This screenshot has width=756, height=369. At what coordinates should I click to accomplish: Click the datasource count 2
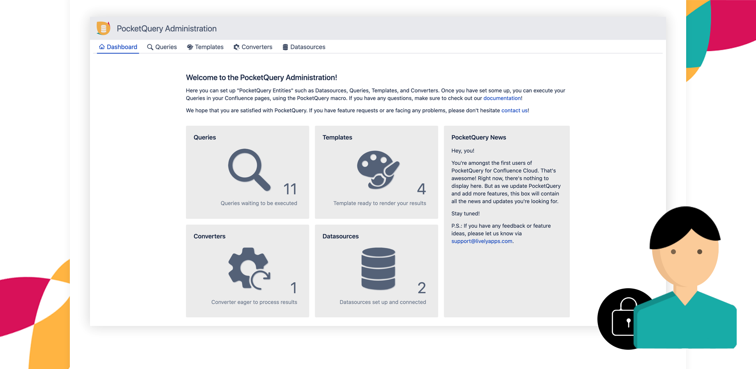(422, 288)
